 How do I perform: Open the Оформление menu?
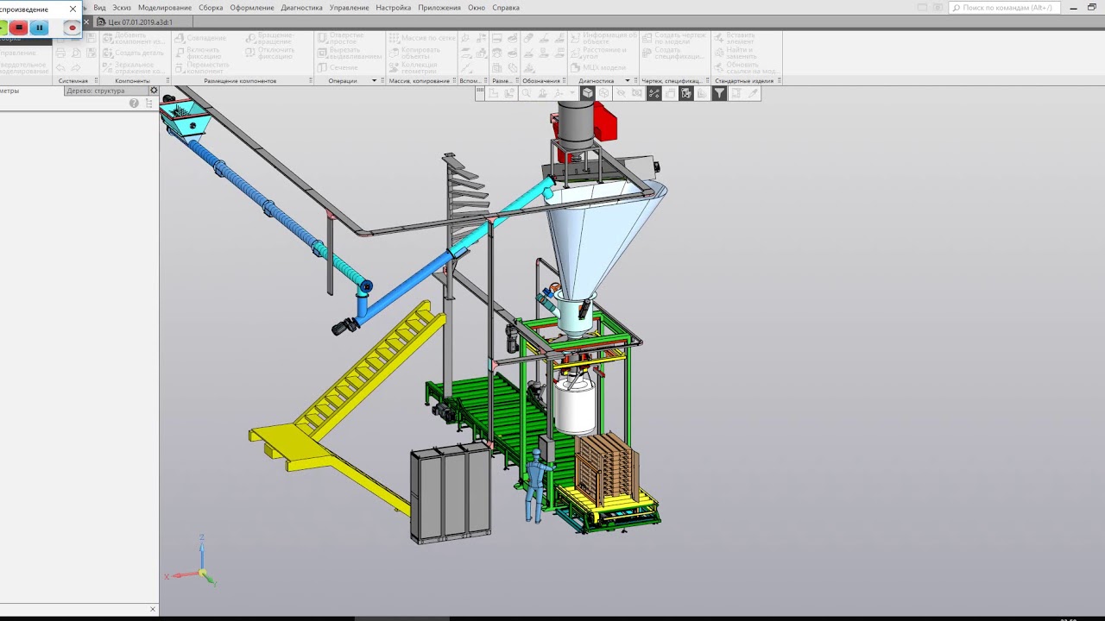pyautogui.click(x=252, y=8)
